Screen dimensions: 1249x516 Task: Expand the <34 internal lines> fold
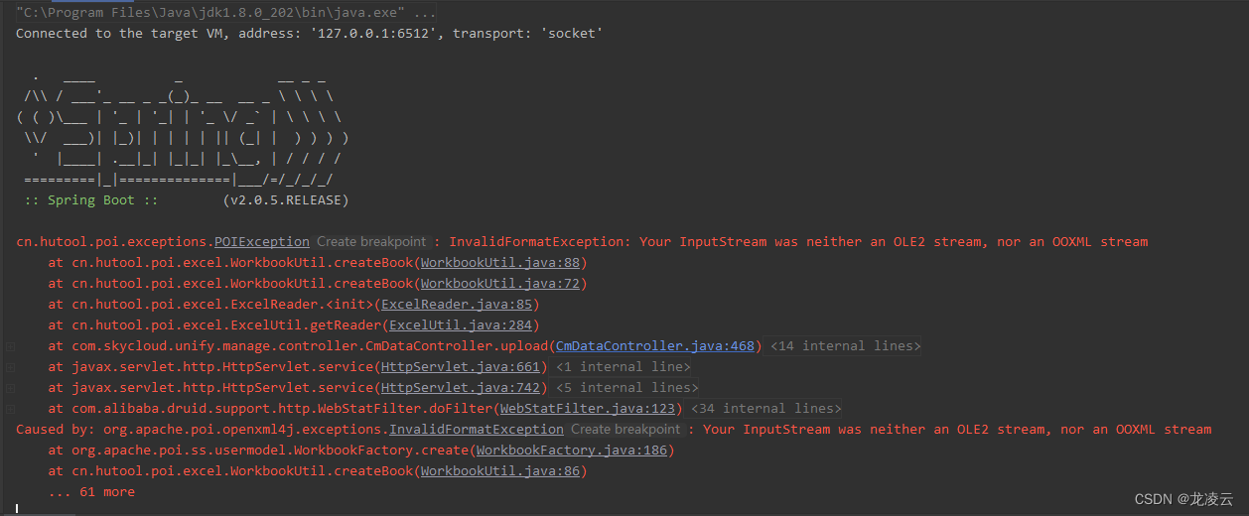tap(765, 409)
